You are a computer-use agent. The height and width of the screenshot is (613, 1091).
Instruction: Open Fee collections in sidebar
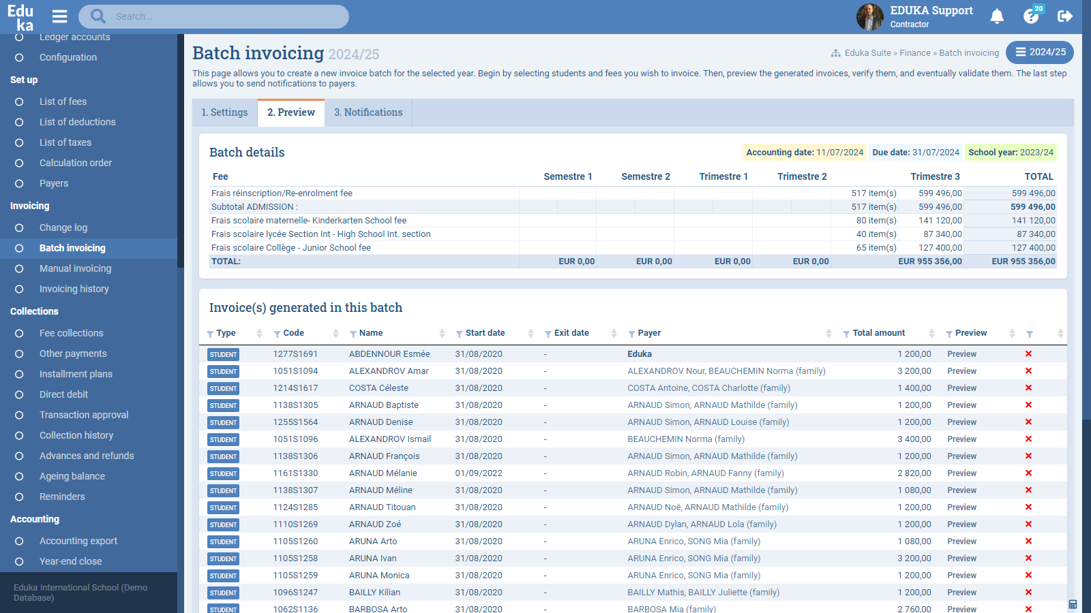pos(72,333)
